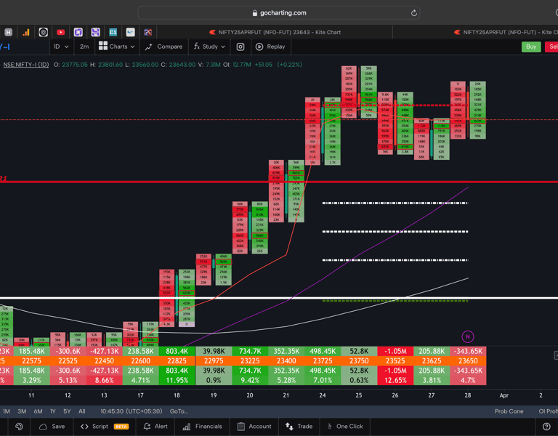Select the thick red horizontal resistance line
558x436 pixels.
[279, 182]
